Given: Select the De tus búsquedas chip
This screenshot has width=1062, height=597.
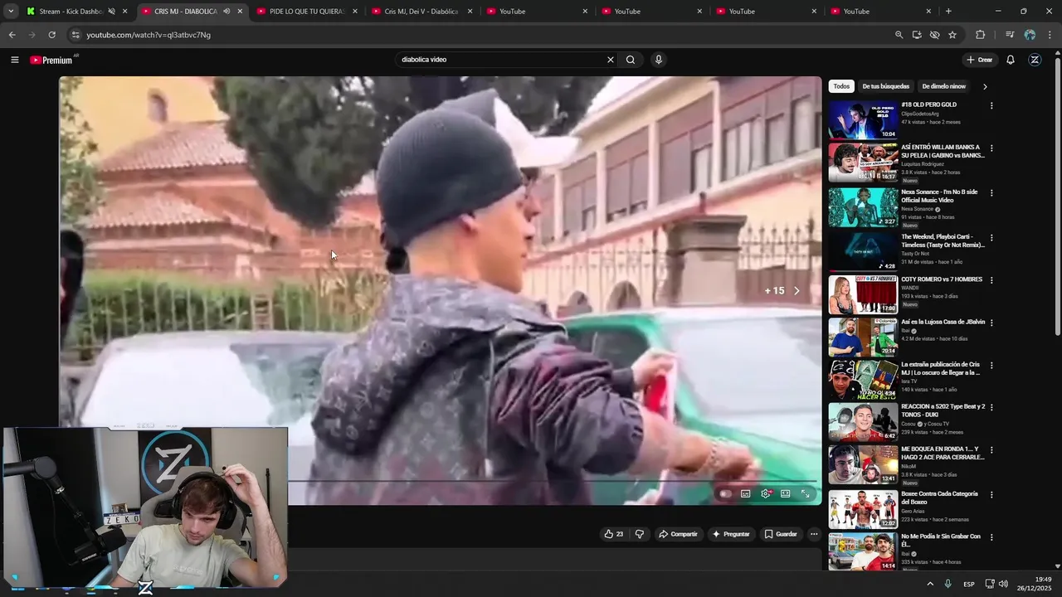Looking at the screenshot, I should pos(885,86).
